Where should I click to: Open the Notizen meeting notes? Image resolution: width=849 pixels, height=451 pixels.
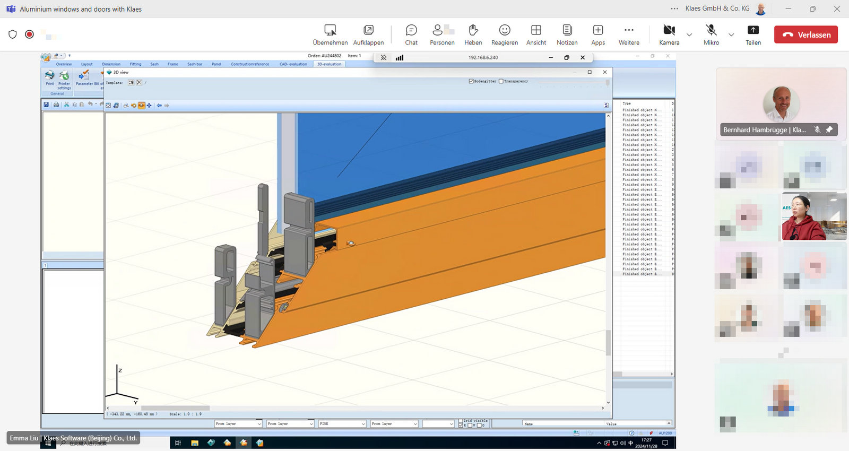click(x=567, y=34)
